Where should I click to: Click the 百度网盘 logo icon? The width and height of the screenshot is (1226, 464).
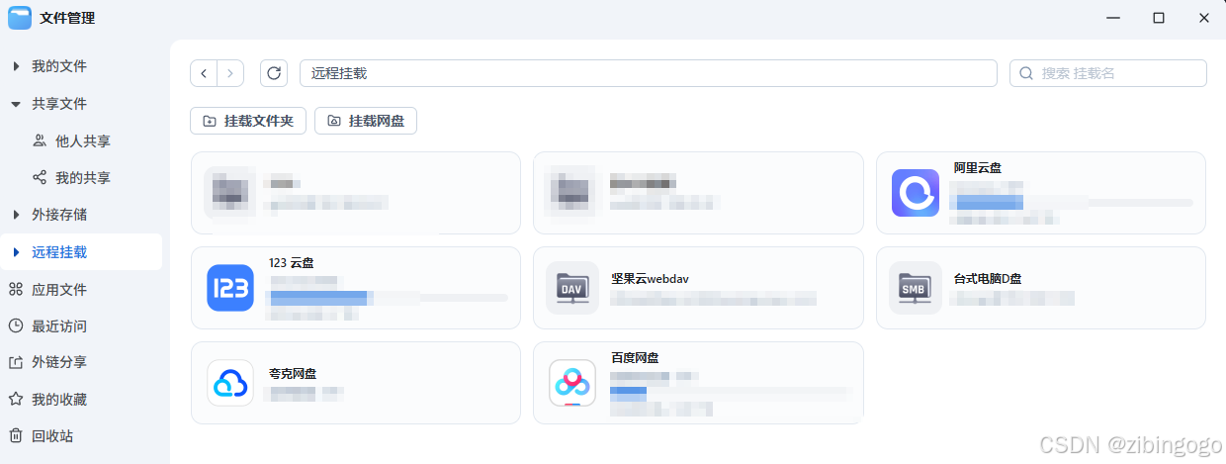[572, 383]
